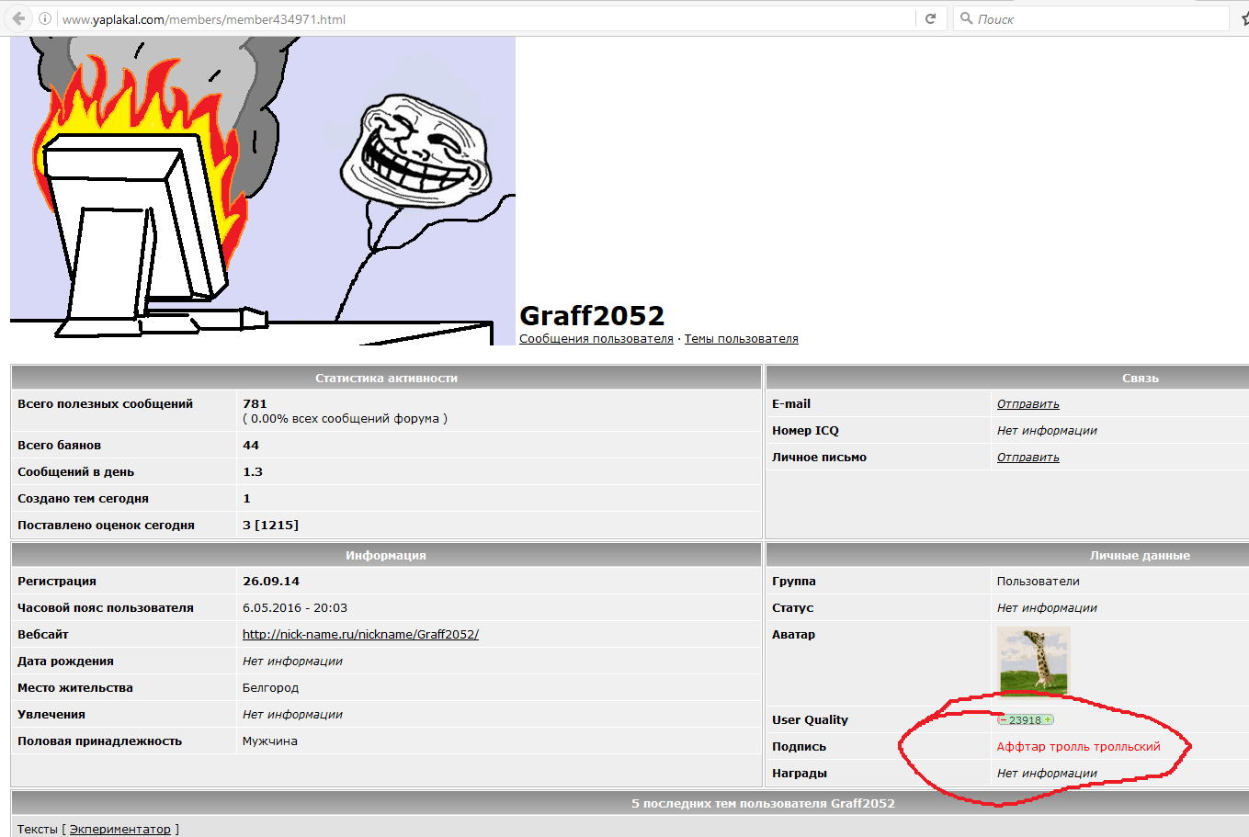Click the Мужчина gender value

coord(270,741)
